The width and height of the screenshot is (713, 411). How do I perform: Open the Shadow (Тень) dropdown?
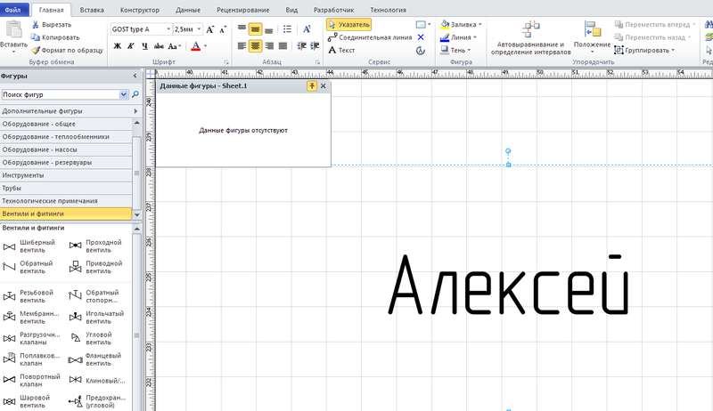click(455, 50)
